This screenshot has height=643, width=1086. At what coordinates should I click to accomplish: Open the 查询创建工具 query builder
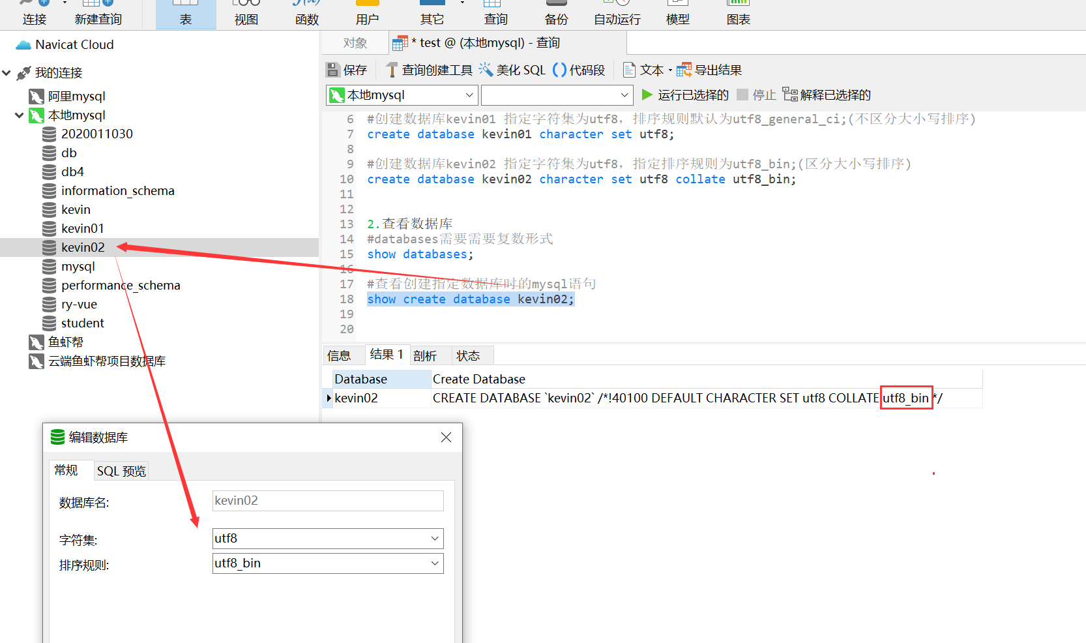click(430, 70)
